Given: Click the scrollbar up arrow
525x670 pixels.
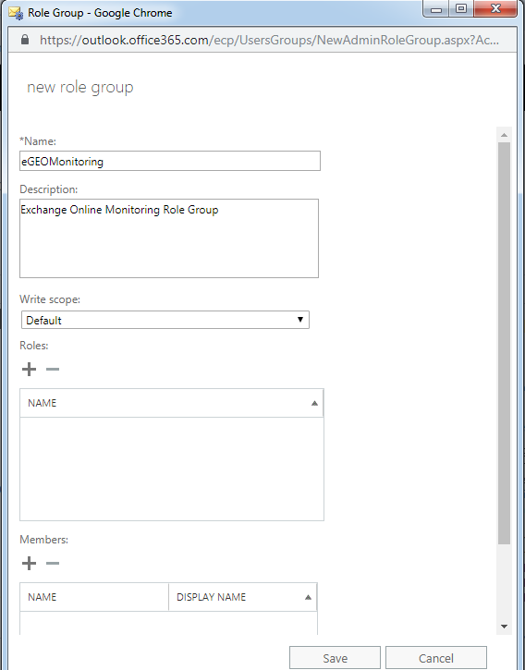Looking at the screenshot, I should pos(504,135).
